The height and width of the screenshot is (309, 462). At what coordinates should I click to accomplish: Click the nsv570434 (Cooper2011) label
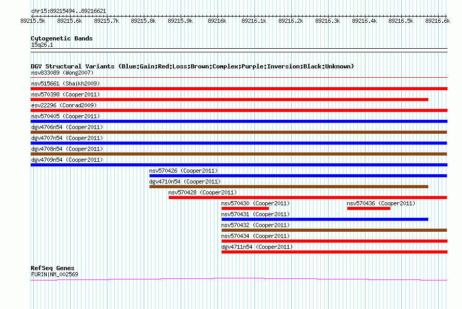click(255, 236)
